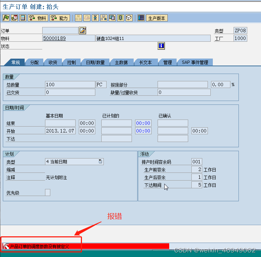261x257 pixels.
Task: Toggle the 优先级 field box
Action: (x=47, y=192)
